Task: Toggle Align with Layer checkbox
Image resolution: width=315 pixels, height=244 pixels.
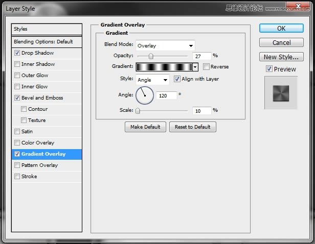Action: click(177, 79)
